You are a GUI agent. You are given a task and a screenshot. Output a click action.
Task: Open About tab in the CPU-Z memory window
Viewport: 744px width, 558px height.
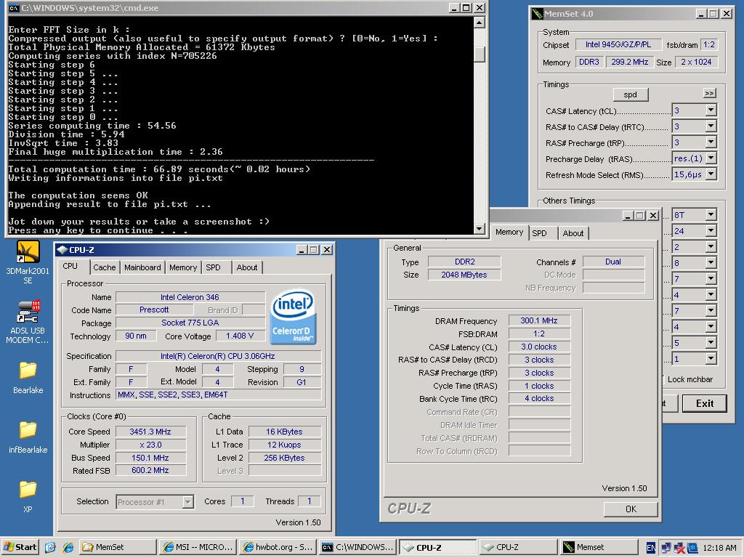573,233
